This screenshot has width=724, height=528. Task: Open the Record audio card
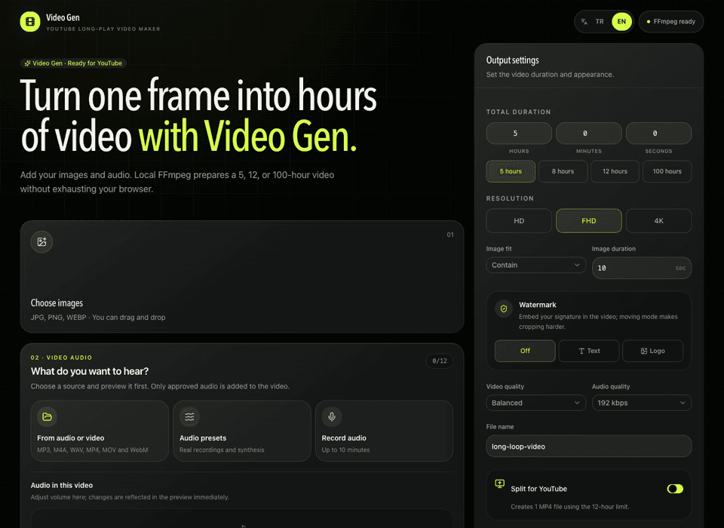[384, 431]
